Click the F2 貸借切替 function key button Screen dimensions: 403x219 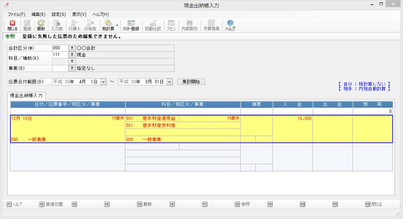[51, 204]
